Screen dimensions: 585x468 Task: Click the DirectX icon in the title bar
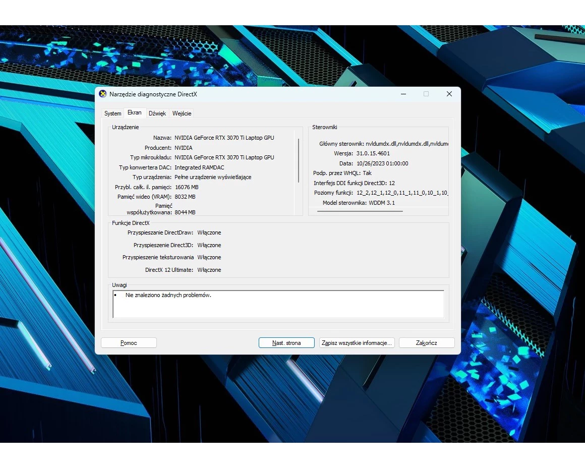pyautogui.click(x=102, y=94)
